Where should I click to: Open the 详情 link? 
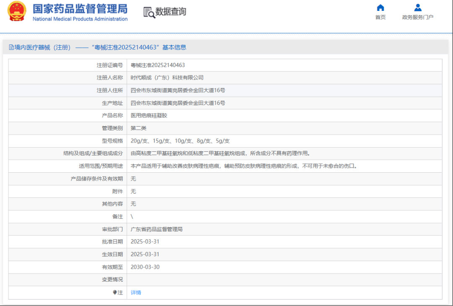[136, 293]
